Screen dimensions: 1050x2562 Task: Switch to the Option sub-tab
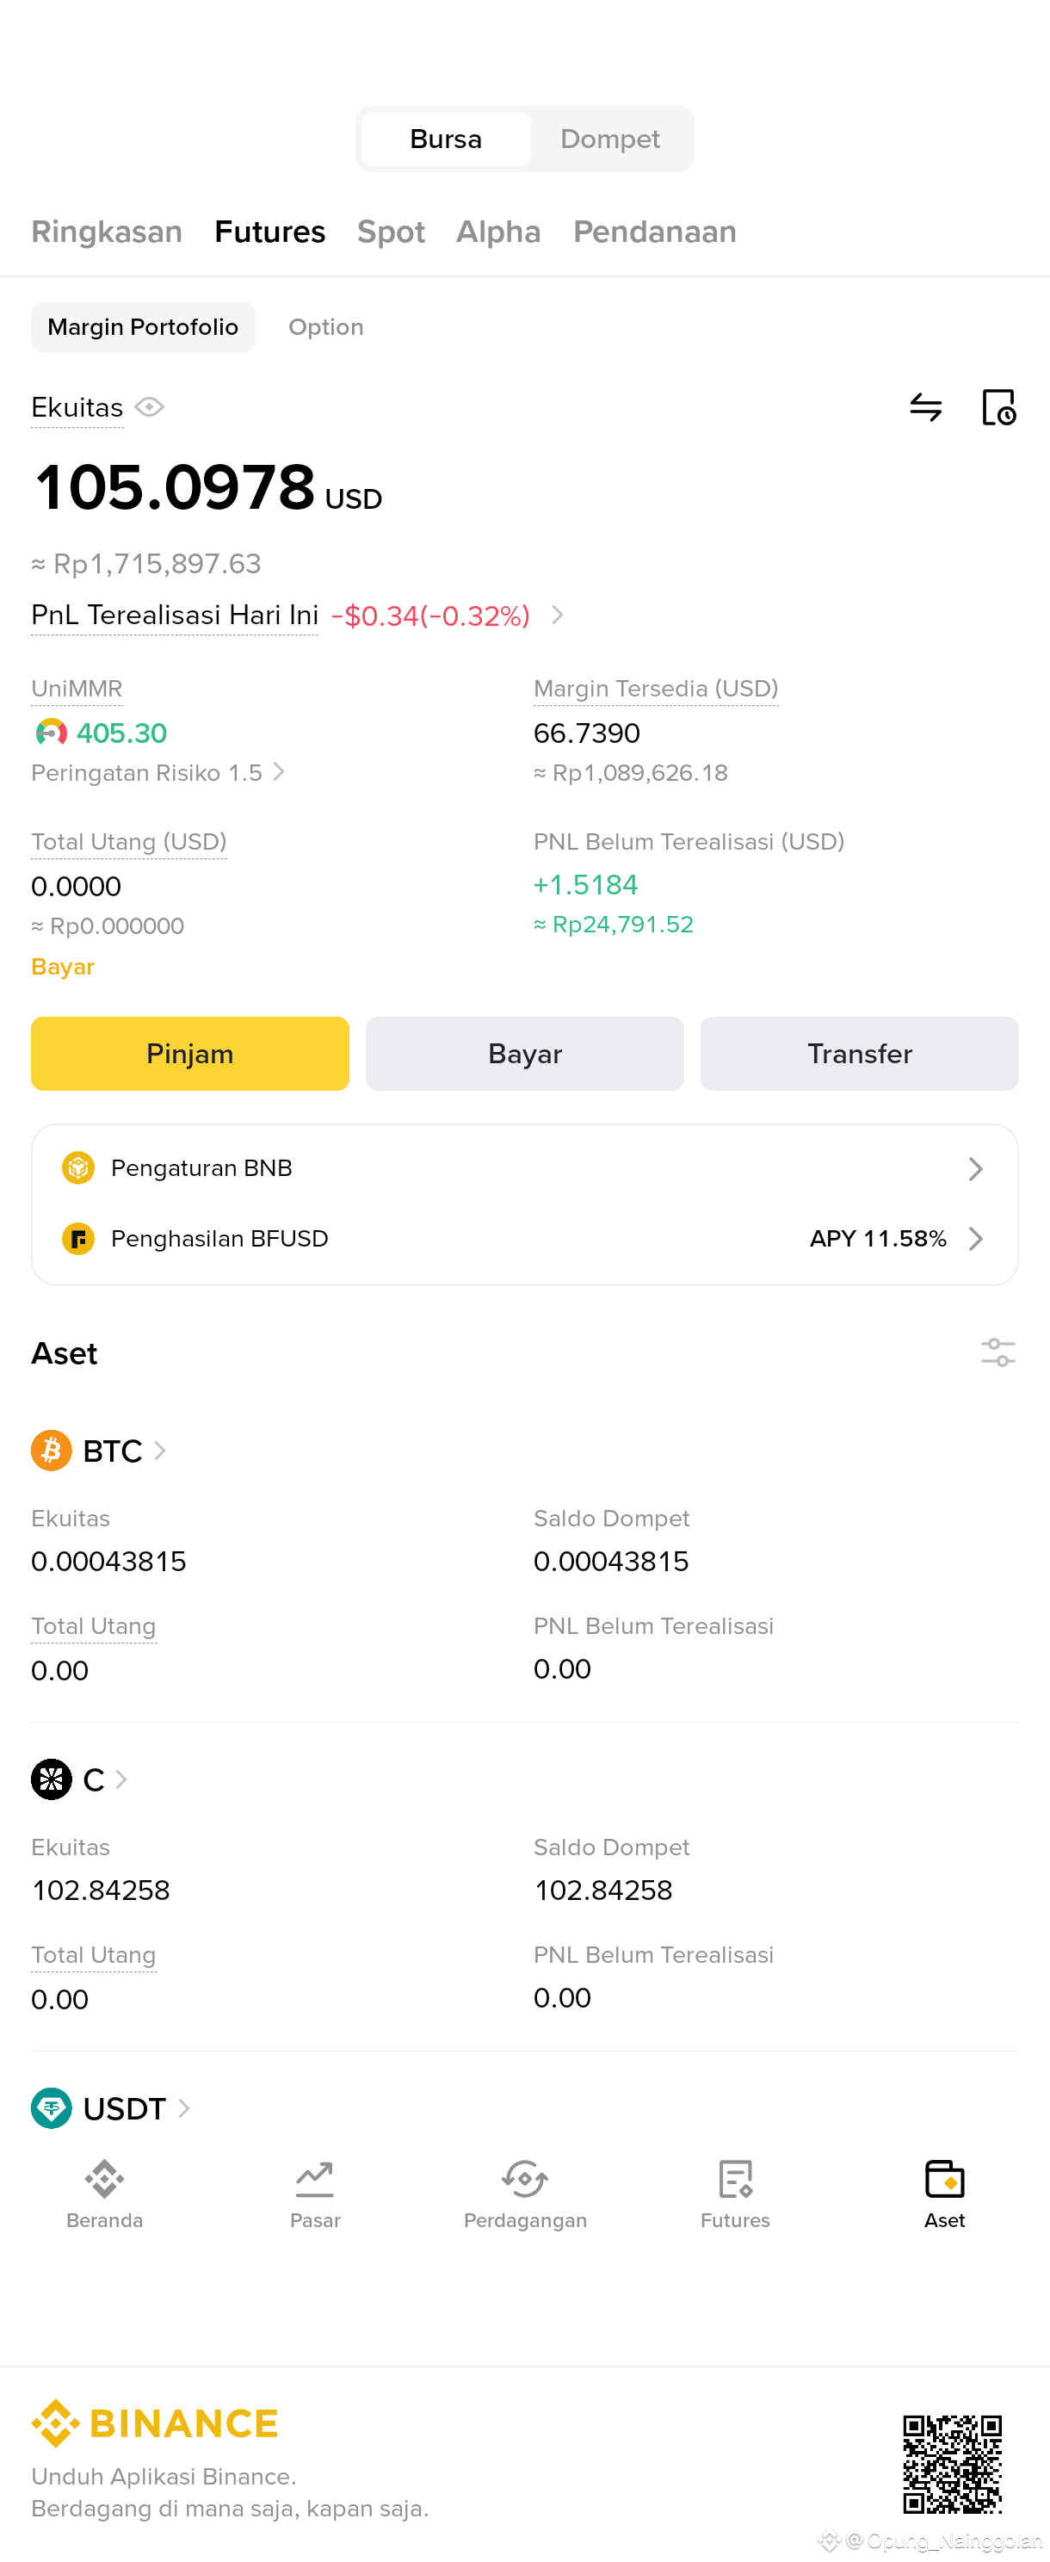coord(326,327)
